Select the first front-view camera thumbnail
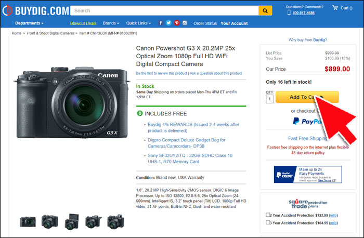The width and height of the screenshot is (364, 238). click(28, 221)
